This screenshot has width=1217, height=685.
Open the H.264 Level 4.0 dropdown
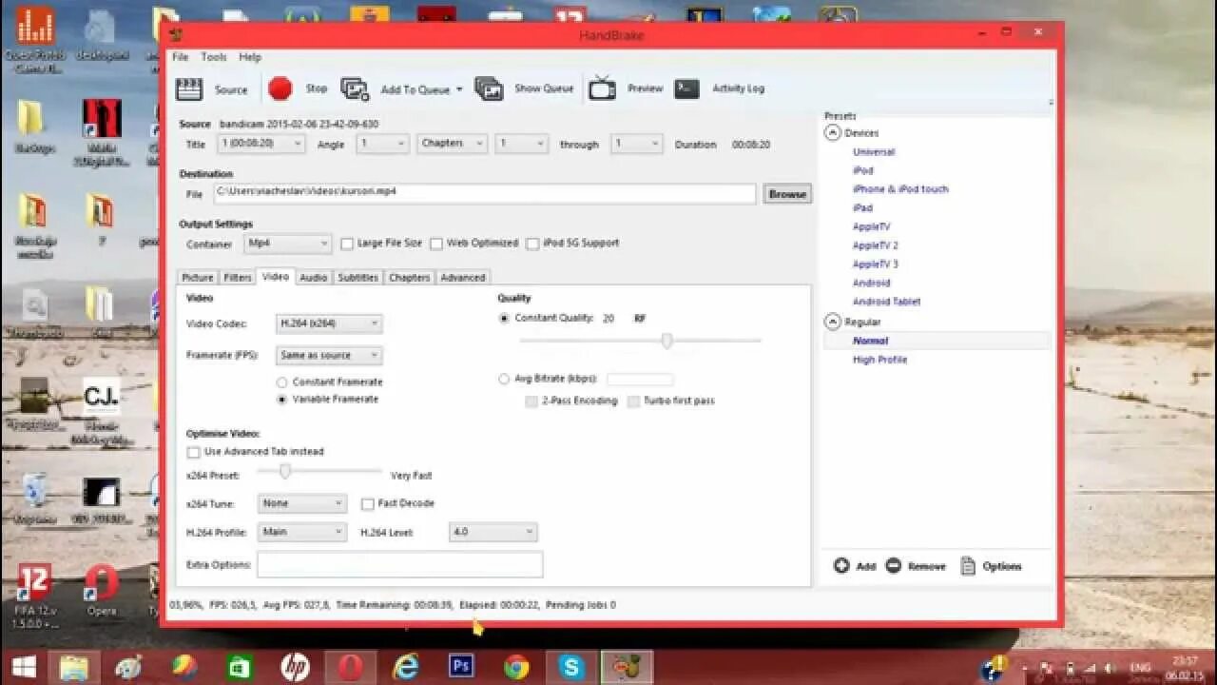[493, 532]
